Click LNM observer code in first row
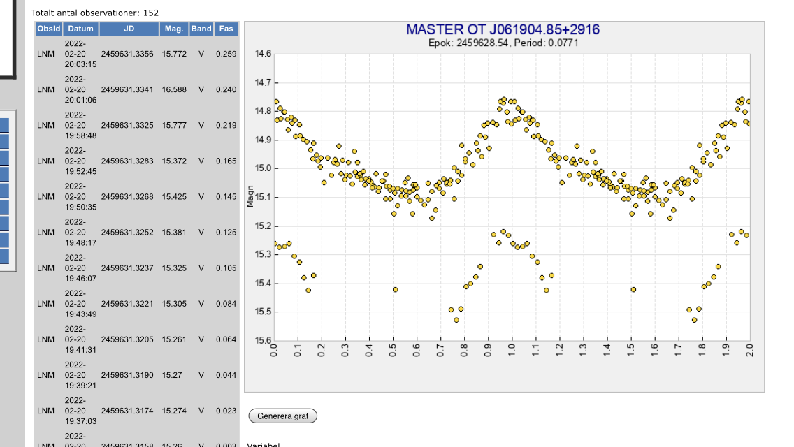The image size is (794, 447). click(x=46, y=54)
